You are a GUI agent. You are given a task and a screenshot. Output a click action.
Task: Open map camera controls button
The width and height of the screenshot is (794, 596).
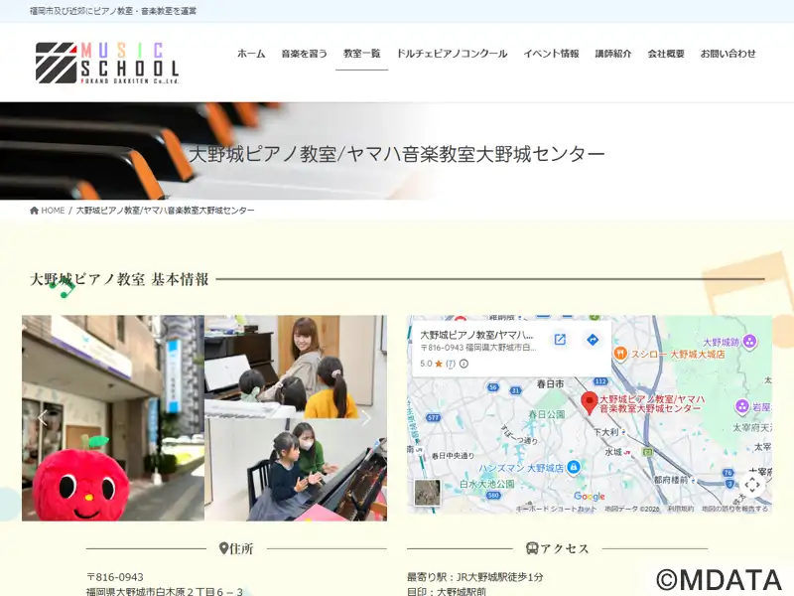coord(752,485)
